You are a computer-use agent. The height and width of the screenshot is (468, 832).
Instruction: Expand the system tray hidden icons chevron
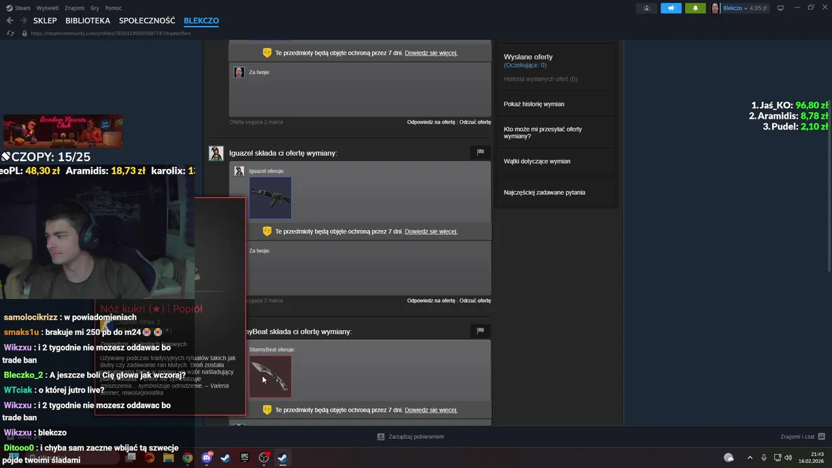(749, 458)
